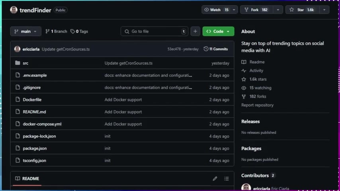View the 11 Commits history link
Image resolution: width=340 pixels, height=191 pixels.
point(216,49)
